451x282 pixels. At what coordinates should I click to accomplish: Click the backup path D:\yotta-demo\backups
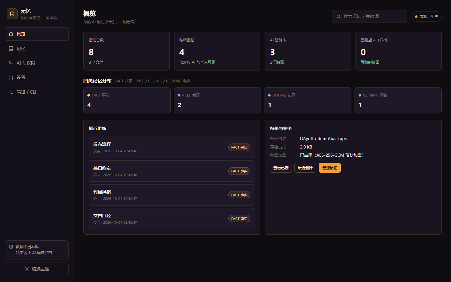[323, 138]
